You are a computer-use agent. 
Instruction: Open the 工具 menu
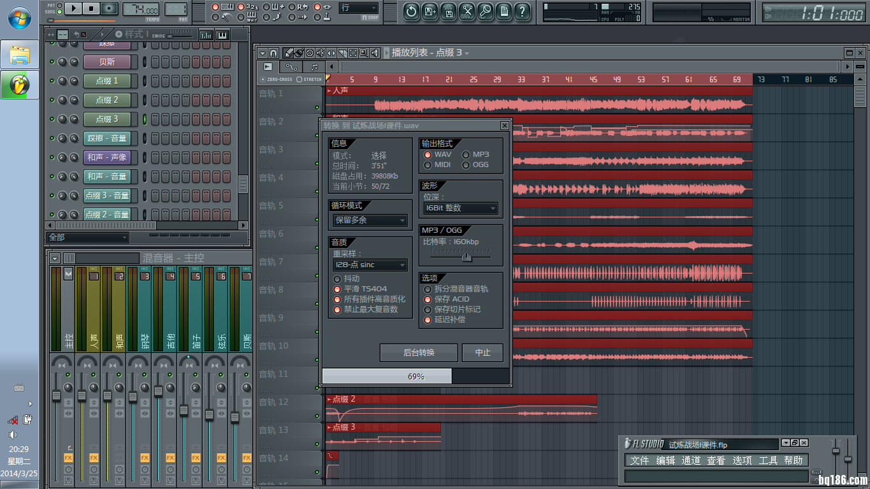coord(767,460)
